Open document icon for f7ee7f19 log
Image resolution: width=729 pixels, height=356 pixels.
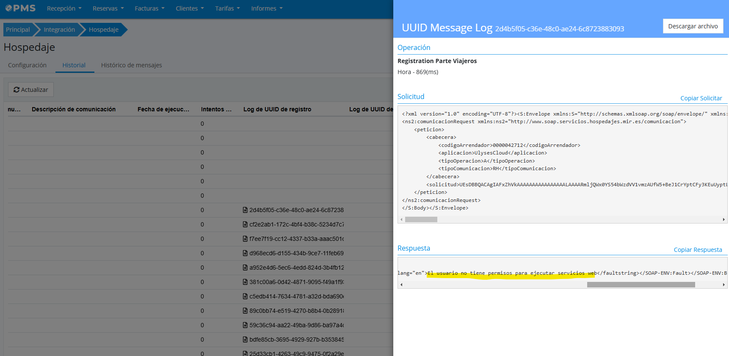pos(245,239)
